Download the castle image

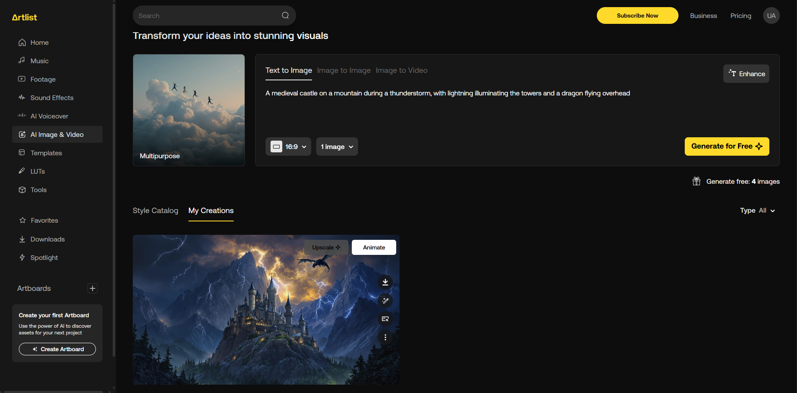385,282
